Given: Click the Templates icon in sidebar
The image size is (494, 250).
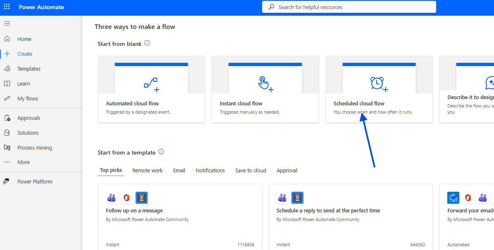Looking at the screenshot, I should (7, 69).
